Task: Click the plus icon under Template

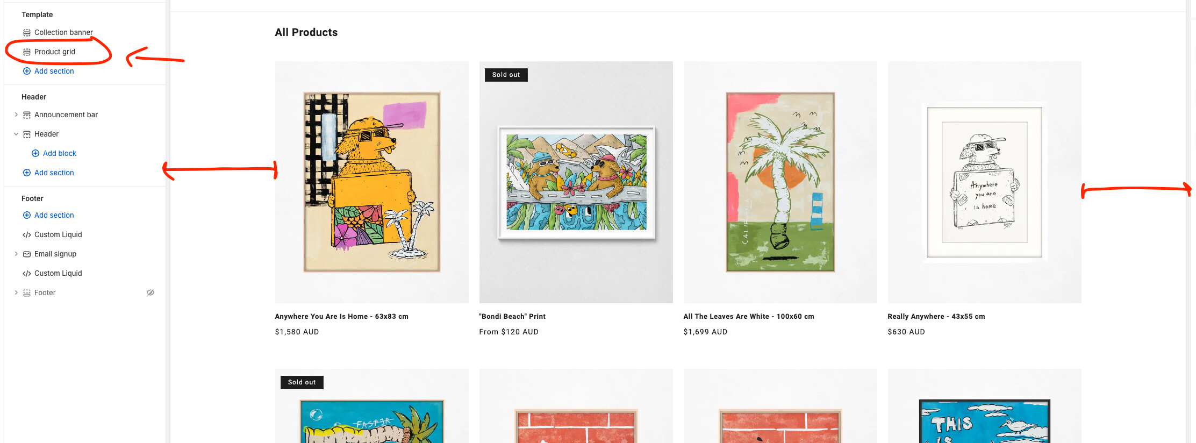Action: pos(27,71)
